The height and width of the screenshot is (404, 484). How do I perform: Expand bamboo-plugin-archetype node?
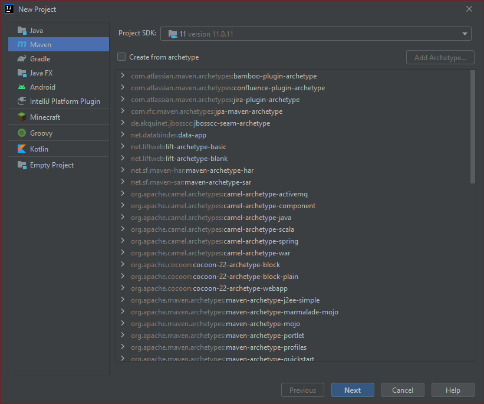click(x=123, y=75)
